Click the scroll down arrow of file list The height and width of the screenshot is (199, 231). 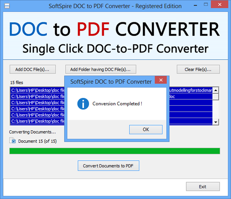(215, 122)
